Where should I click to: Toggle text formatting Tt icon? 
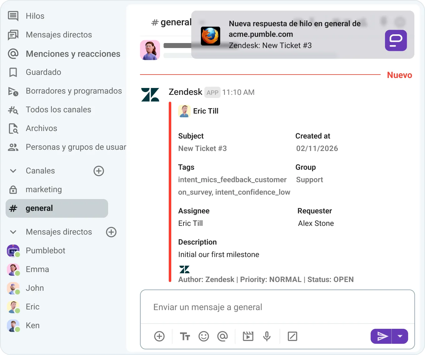[x=185, y=336]
